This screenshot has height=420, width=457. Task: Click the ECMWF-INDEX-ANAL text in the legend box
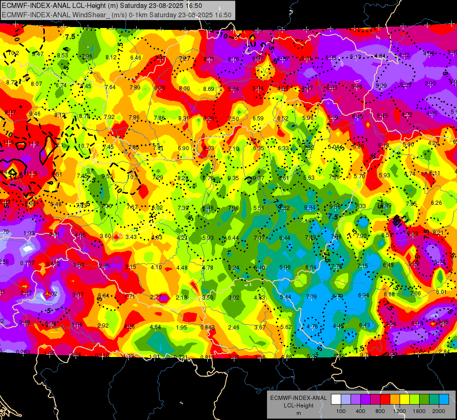(x=298, y=398)
